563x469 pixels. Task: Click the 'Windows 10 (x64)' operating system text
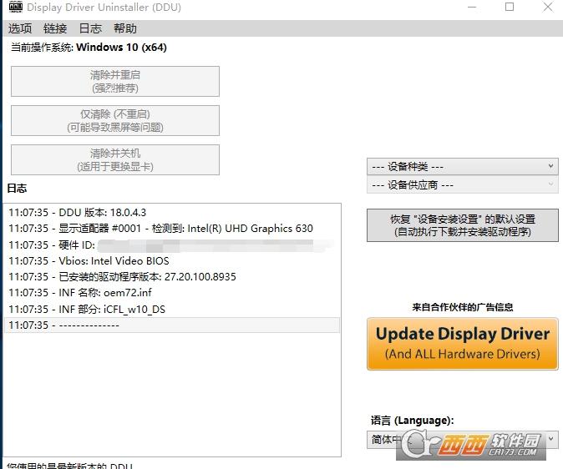121,48
